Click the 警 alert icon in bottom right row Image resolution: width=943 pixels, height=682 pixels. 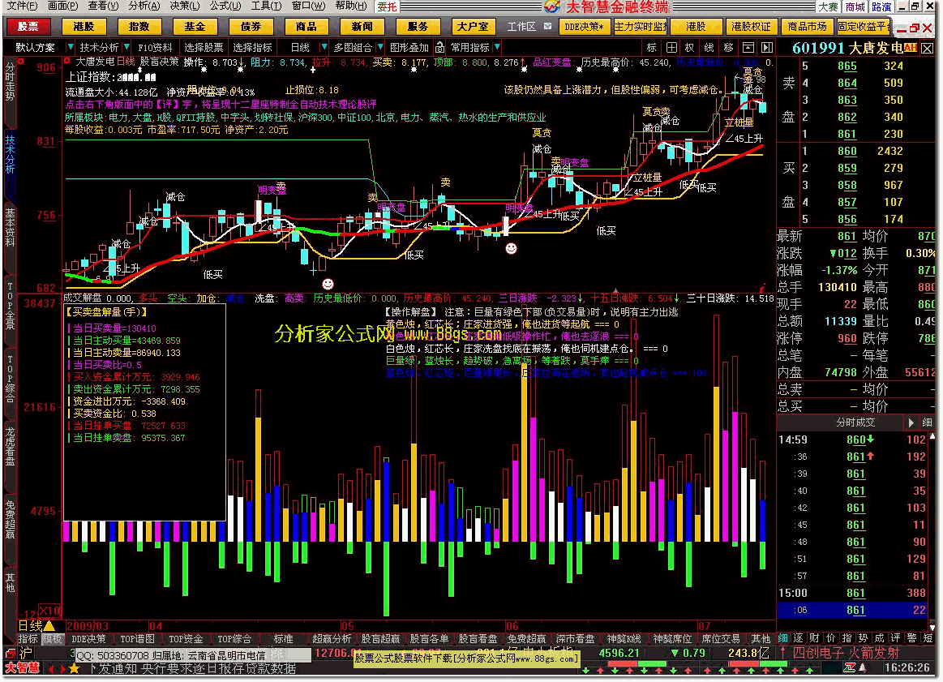912,638
